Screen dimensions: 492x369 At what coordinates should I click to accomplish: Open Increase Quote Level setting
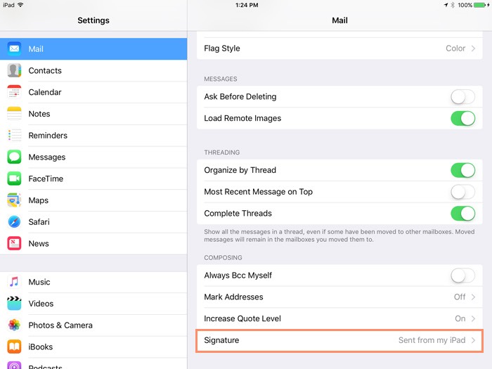pyautogui.click(x=473, y=318)
